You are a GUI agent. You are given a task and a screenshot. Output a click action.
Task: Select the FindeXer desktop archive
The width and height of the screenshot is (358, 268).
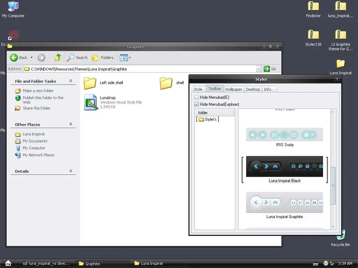point(313,9)
